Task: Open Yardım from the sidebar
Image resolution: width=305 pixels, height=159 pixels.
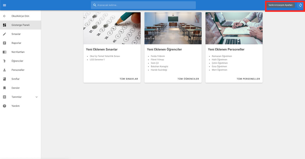Action: point(20,106)
